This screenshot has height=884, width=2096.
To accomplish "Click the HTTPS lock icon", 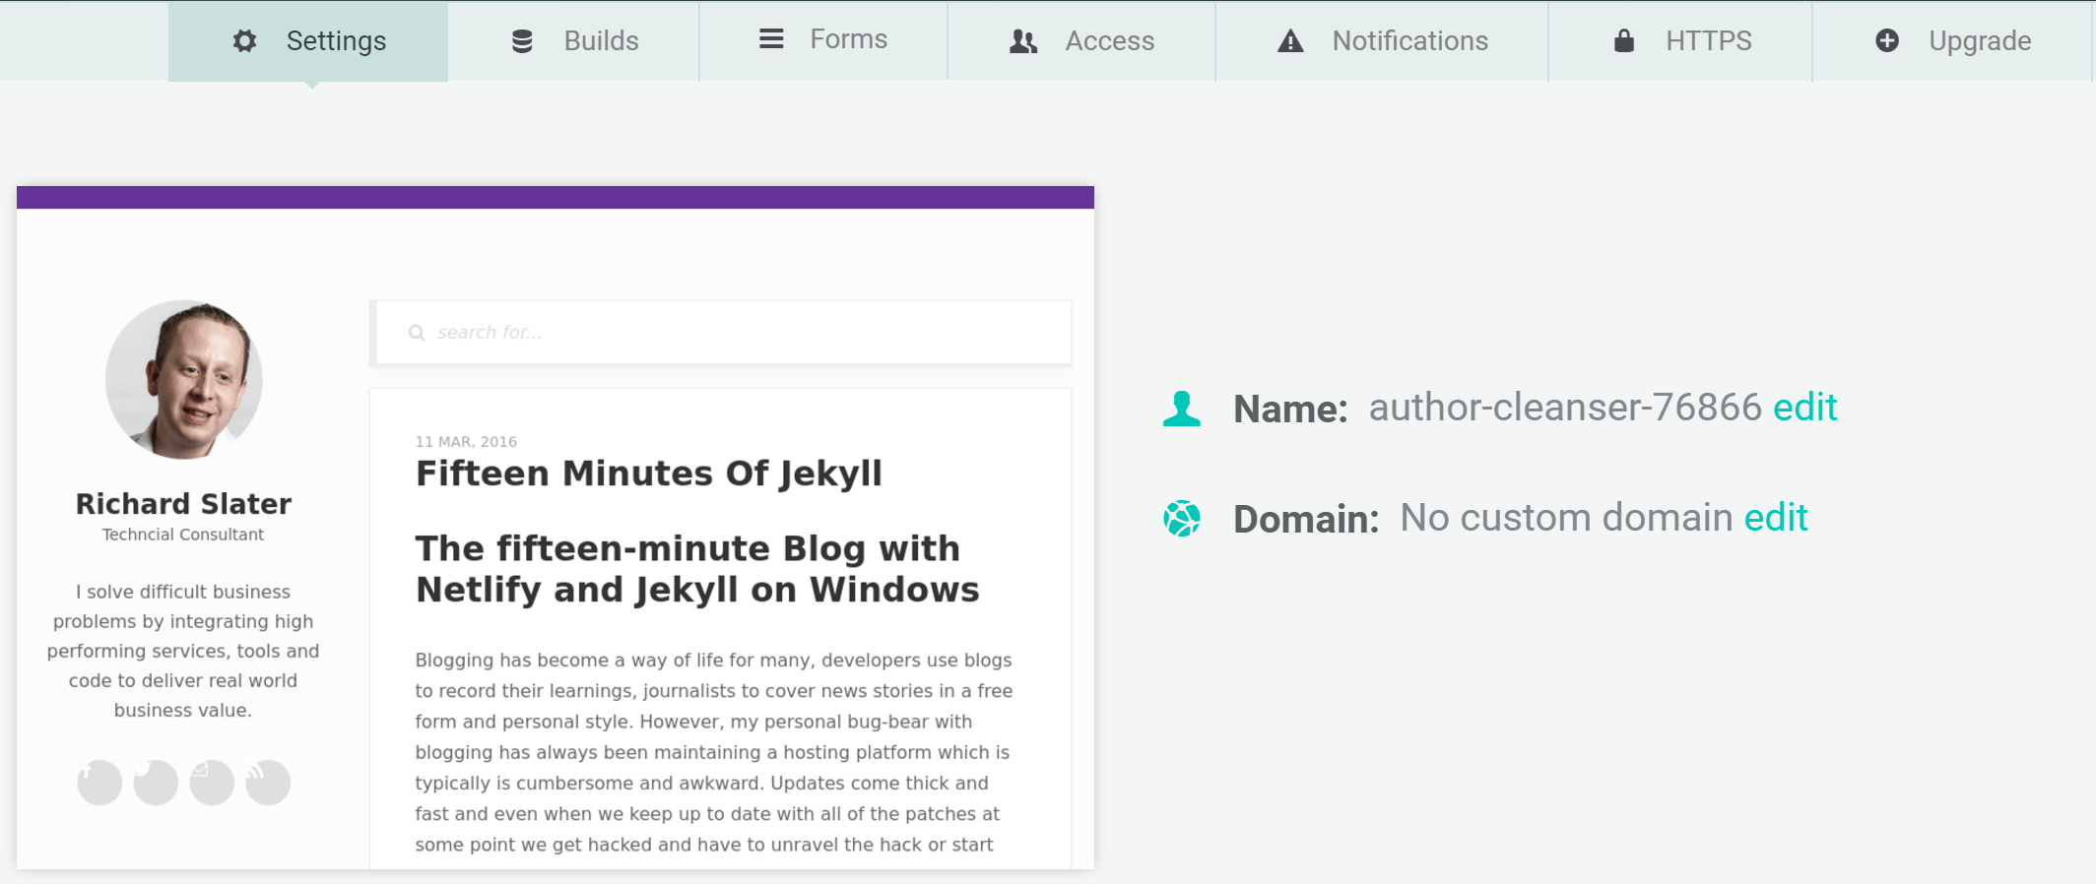I will 1624,40.
